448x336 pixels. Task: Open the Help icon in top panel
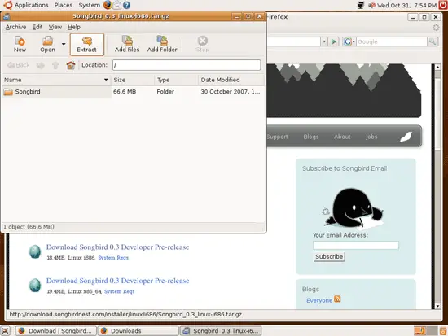tap(126, 5)
